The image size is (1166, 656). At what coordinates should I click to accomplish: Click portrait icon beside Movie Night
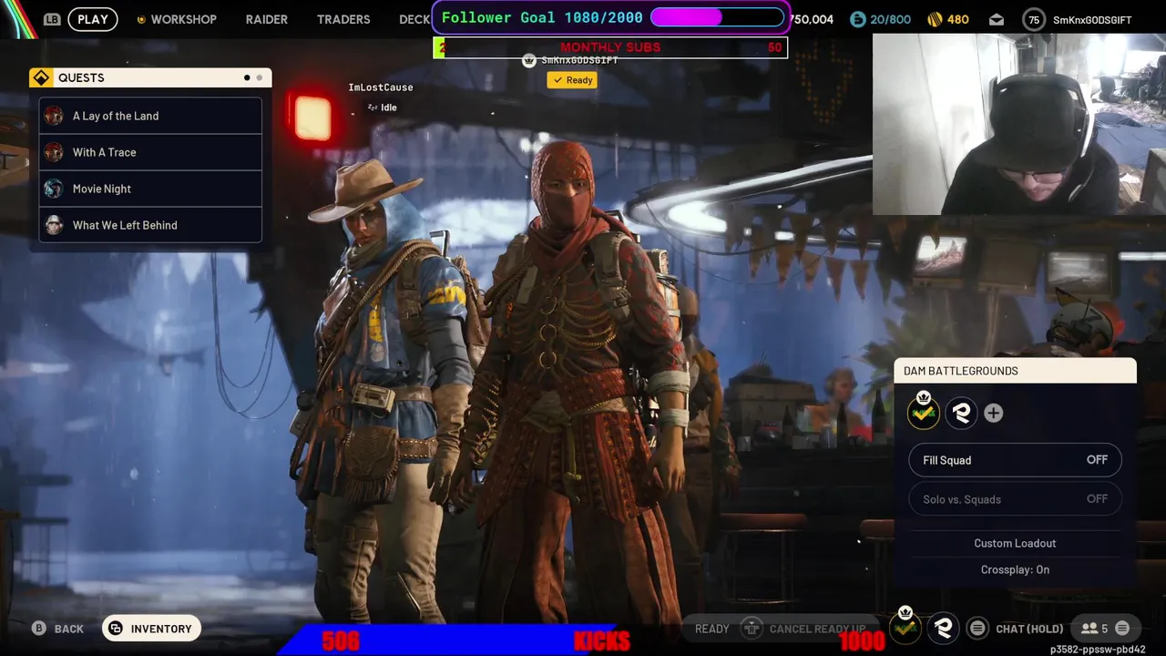(x=54, y=189)
